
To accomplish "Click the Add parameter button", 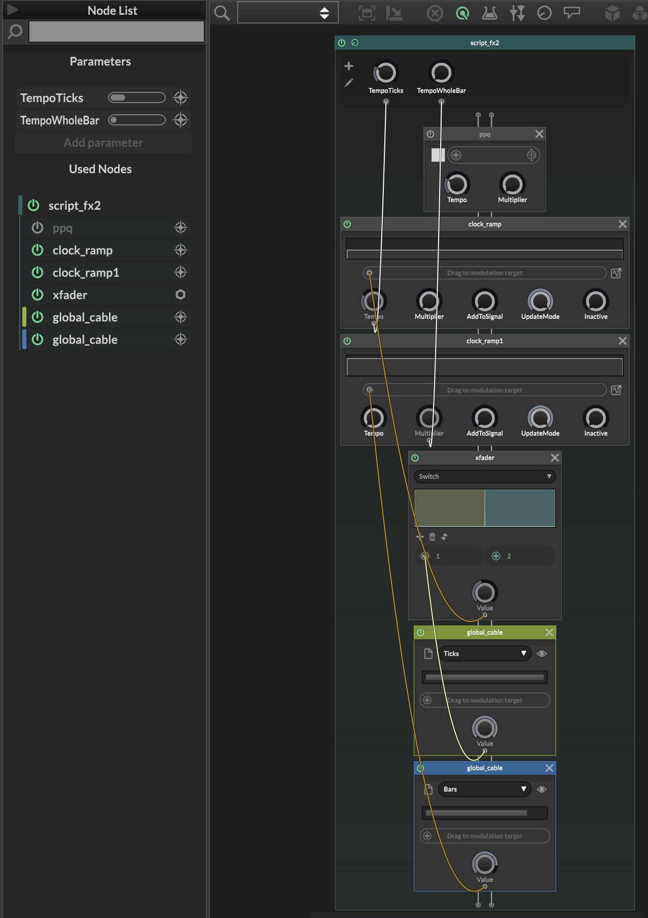I will [103, 143].
